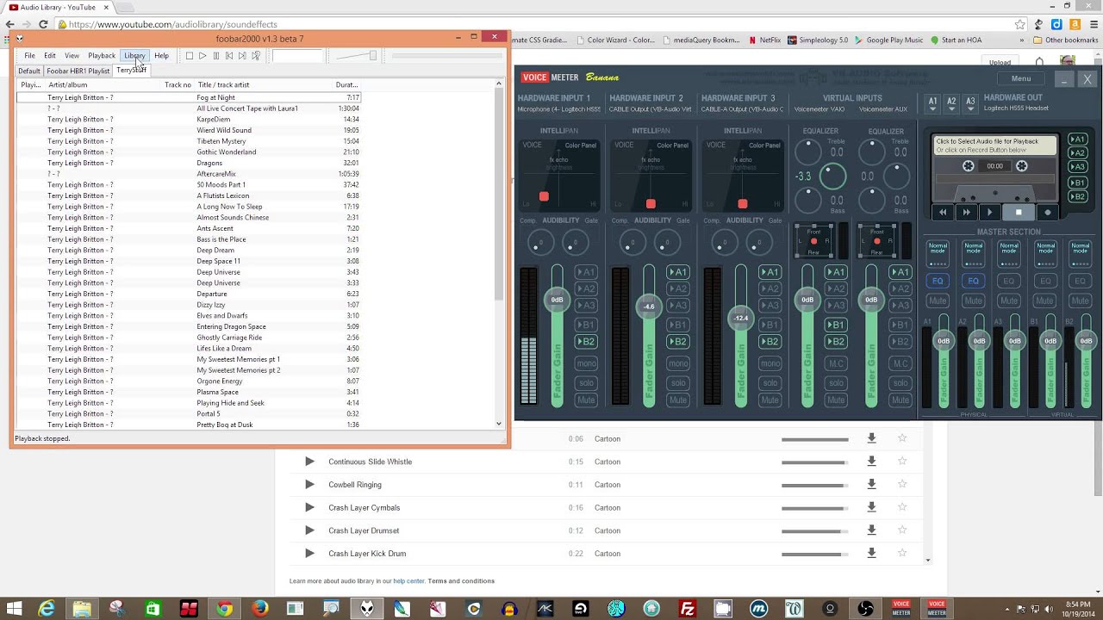Open the Terms and conditions link
1103x620 pixels.
point(461,581)
